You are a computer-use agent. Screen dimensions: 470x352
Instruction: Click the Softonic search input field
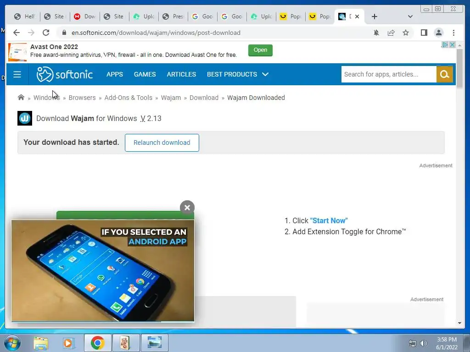click(389, 74)
